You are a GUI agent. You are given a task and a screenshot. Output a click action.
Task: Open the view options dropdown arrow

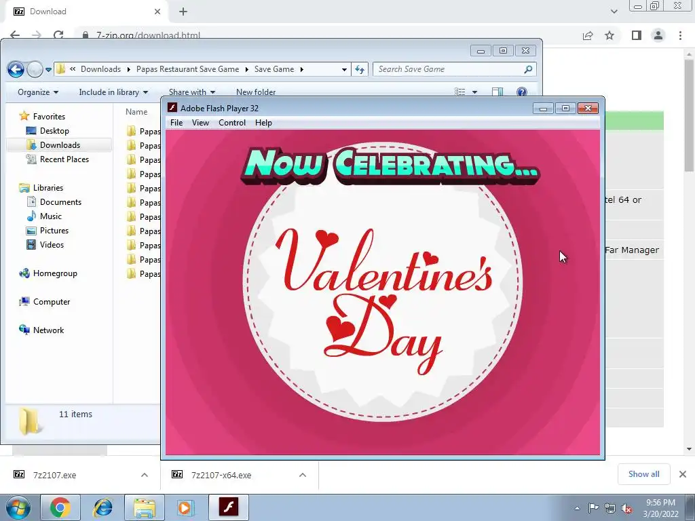point(474,92)
